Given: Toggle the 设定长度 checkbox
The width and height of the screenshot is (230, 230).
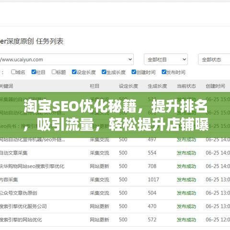Looking at the screenshot, I should 74,72.
